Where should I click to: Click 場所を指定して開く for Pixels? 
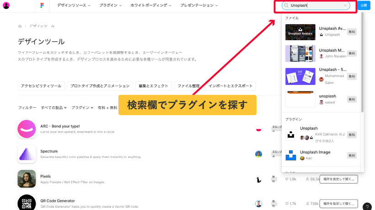(x=339, y=179)
